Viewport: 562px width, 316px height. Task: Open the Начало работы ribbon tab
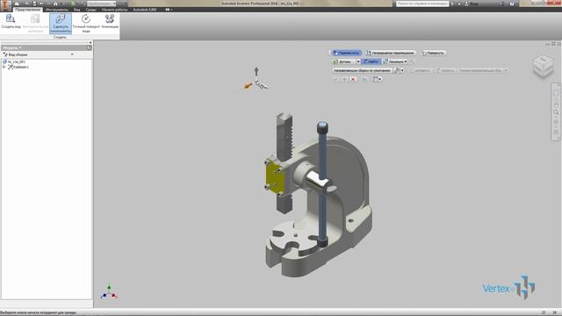(x=115, y=10)
